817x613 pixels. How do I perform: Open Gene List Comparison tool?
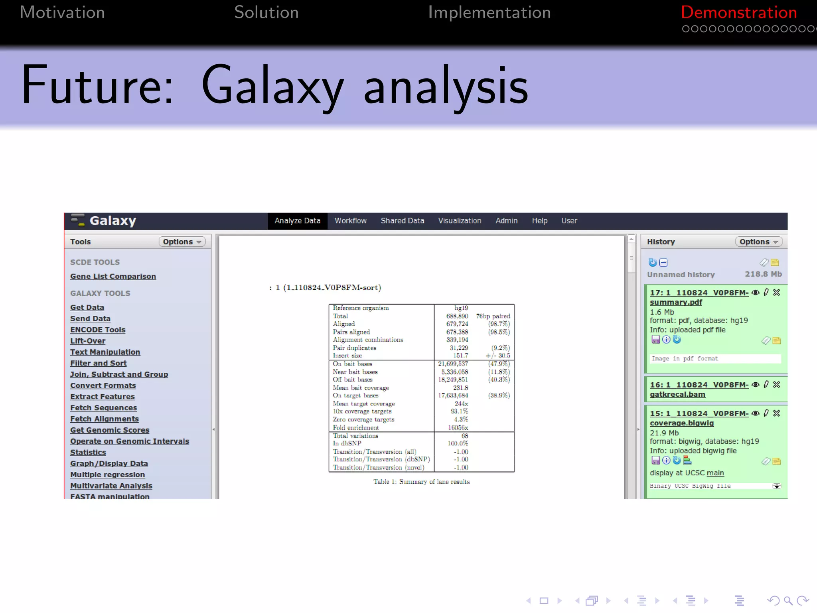tap(113, 277)
